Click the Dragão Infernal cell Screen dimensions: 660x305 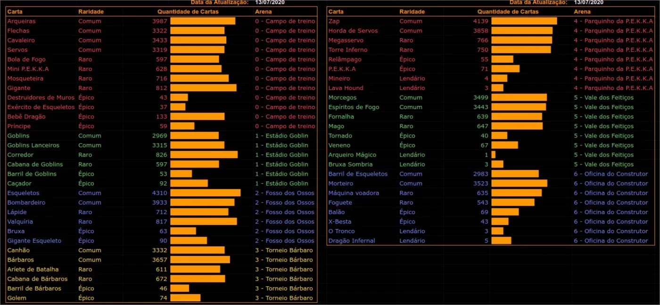352,241
